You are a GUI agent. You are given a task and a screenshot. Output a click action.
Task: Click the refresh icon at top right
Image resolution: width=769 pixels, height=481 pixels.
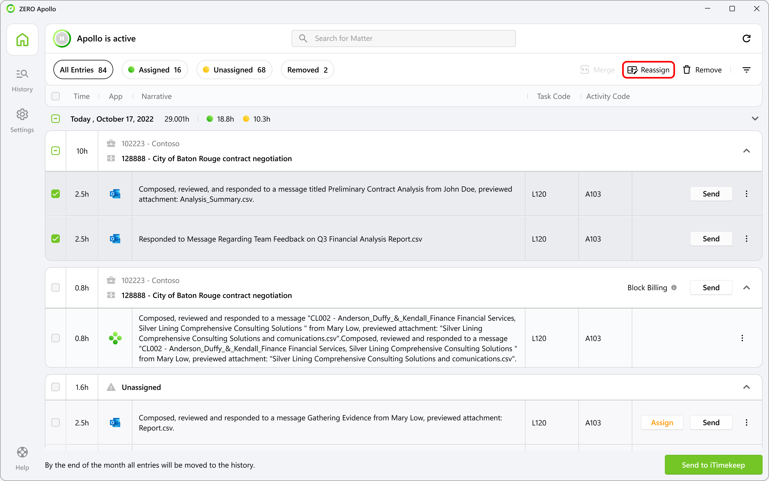(747, 38)
